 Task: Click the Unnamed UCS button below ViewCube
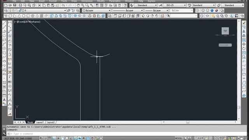[225, 45]
